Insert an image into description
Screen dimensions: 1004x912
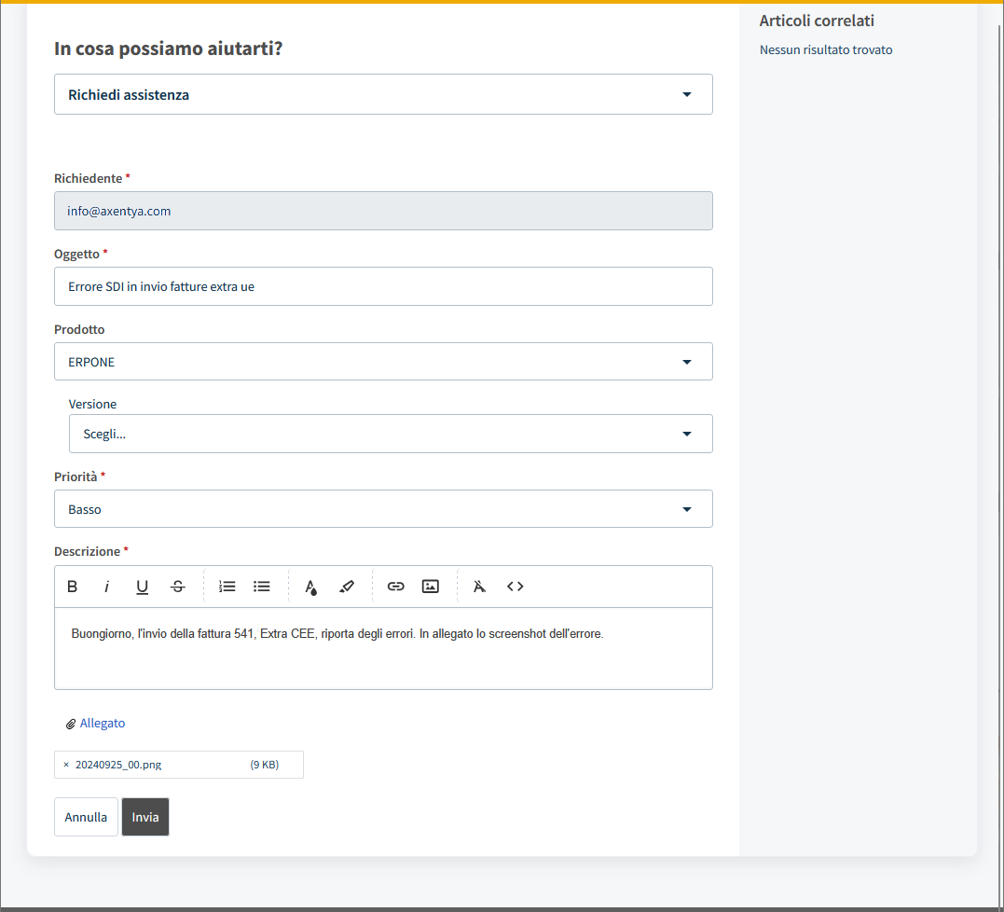pyautogui.click(x=430, y=587)
